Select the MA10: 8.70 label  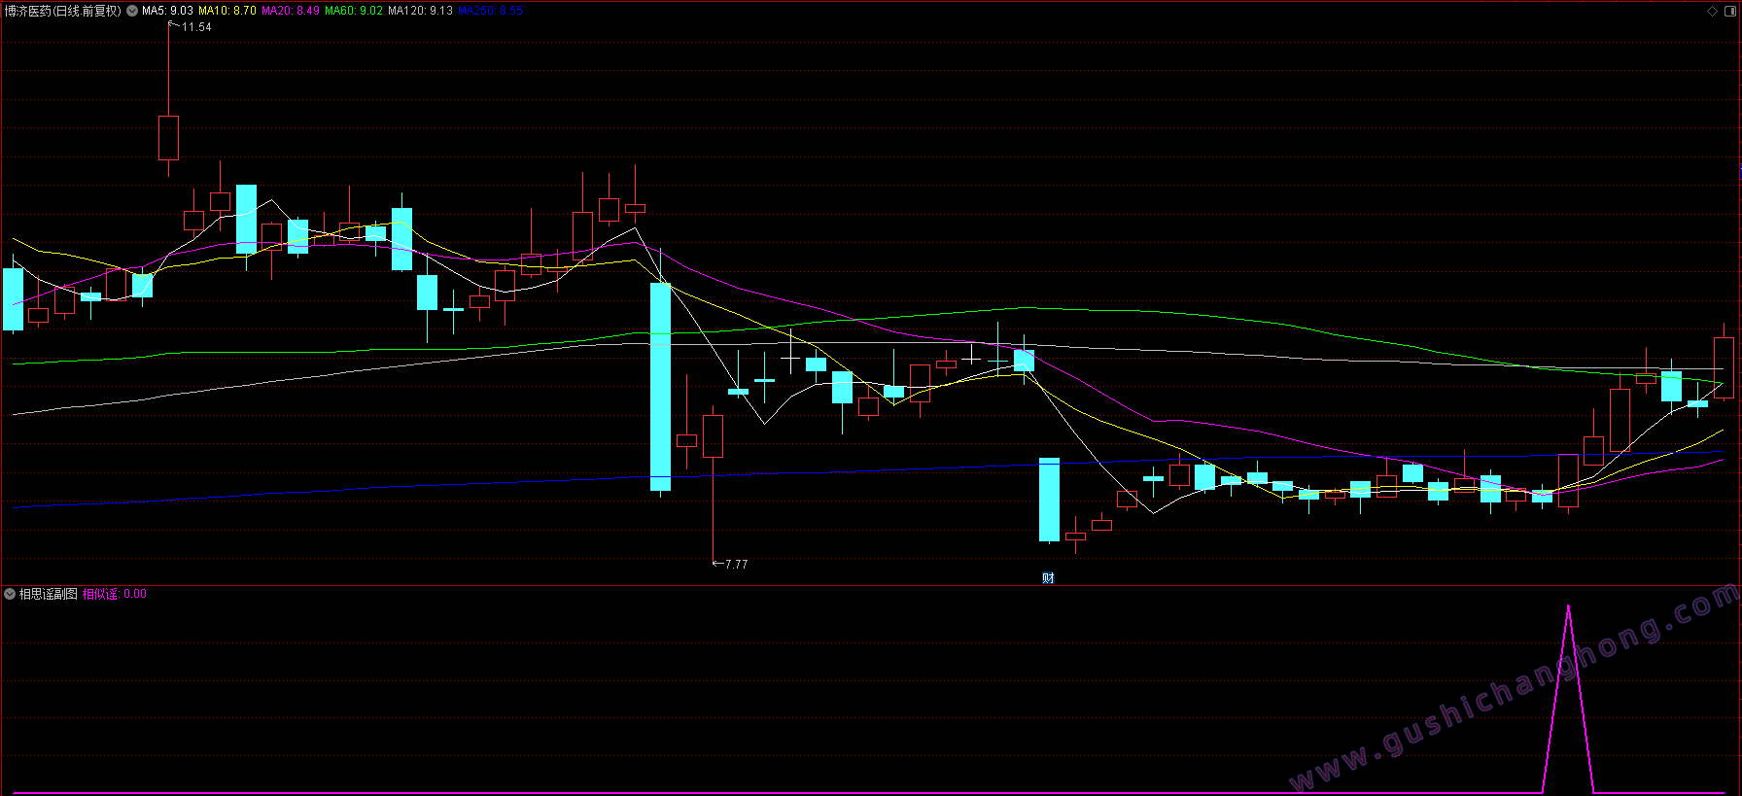click(227, 11)
